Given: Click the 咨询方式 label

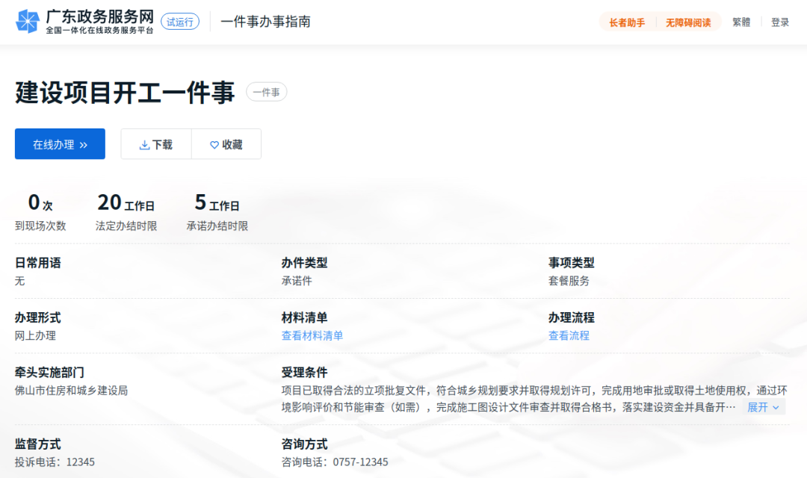Looking at the screenshot, I should pyautogui.click(x=304, y=444).
